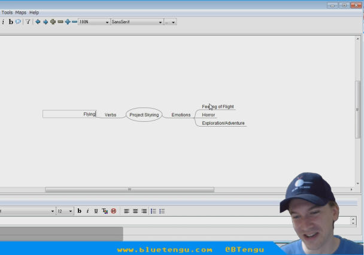This screenshot has width=364, height=255.
Task: Open the SansSerif font dropdown
Action: point(137,22)
